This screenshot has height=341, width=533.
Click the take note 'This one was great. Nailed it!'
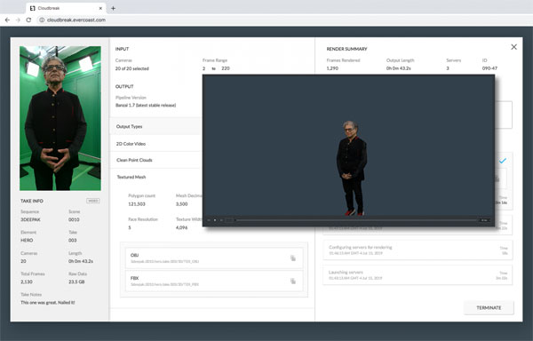(48, 302)
